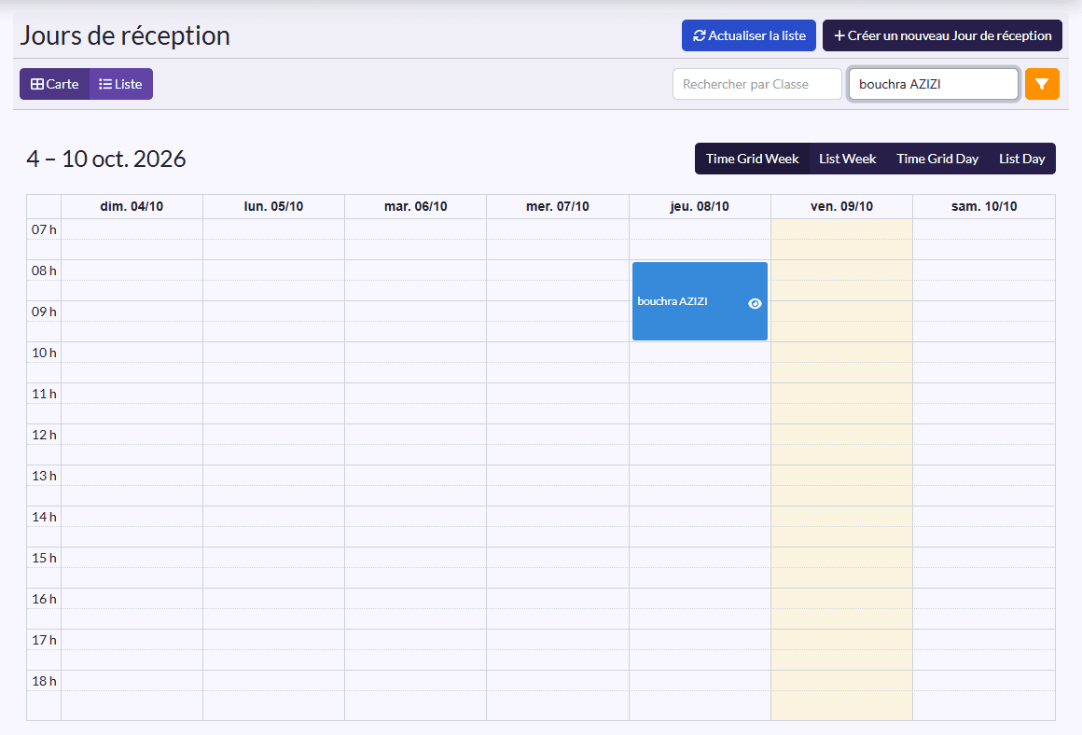The width and height of the screenshot is (1082, 735).
Task: Click the 12 h time label
Action: 44,435
